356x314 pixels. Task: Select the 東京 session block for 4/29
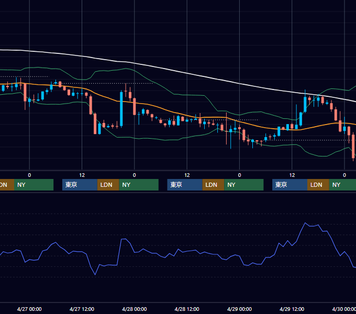point(290,185)
